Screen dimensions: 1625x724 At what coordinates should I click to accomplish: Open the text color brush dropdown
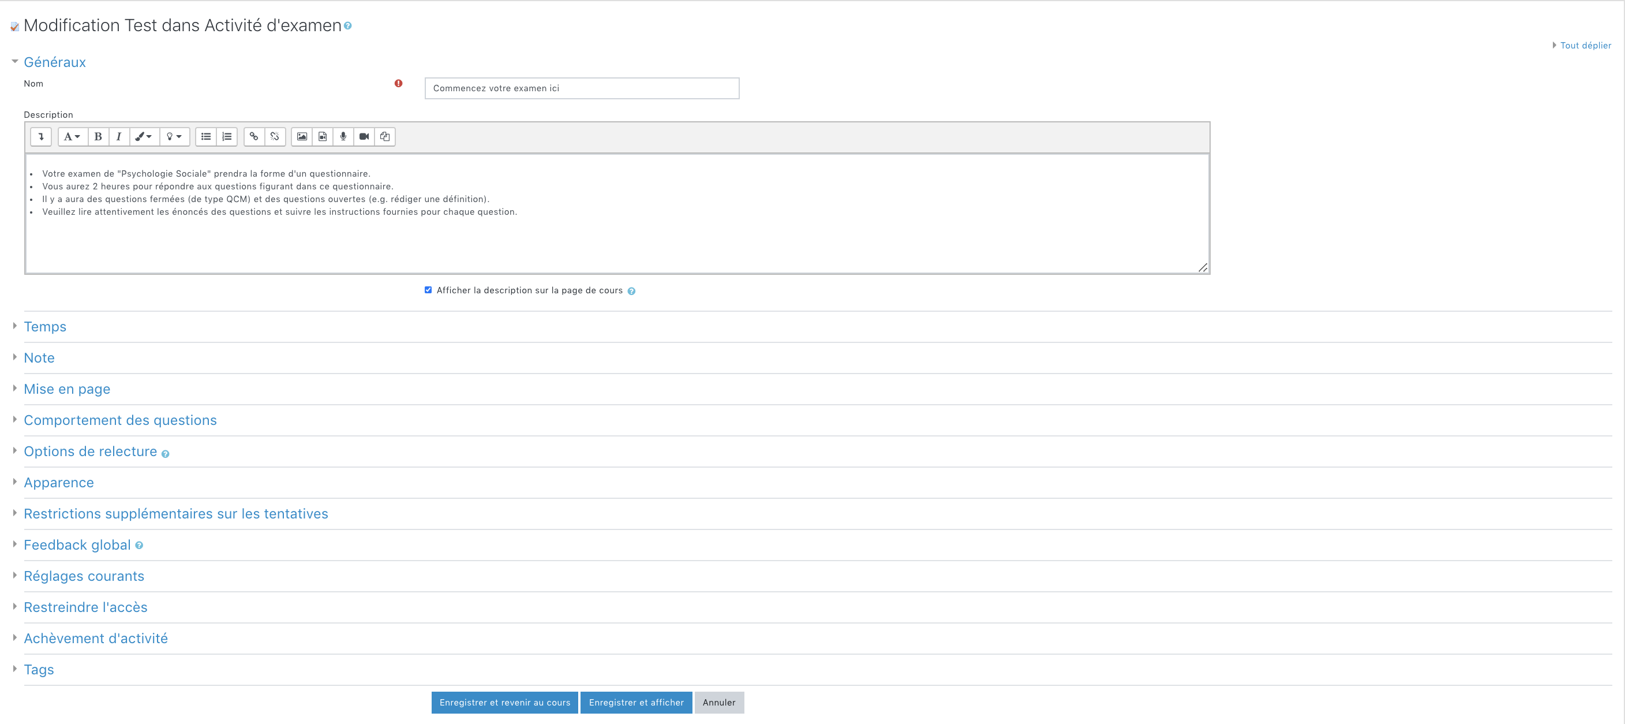tap(143, 136)
